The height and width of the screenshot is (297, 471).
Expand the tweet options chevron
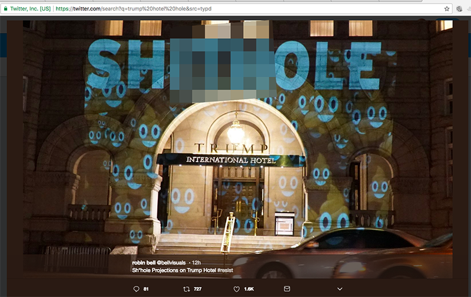coord(340,289)
